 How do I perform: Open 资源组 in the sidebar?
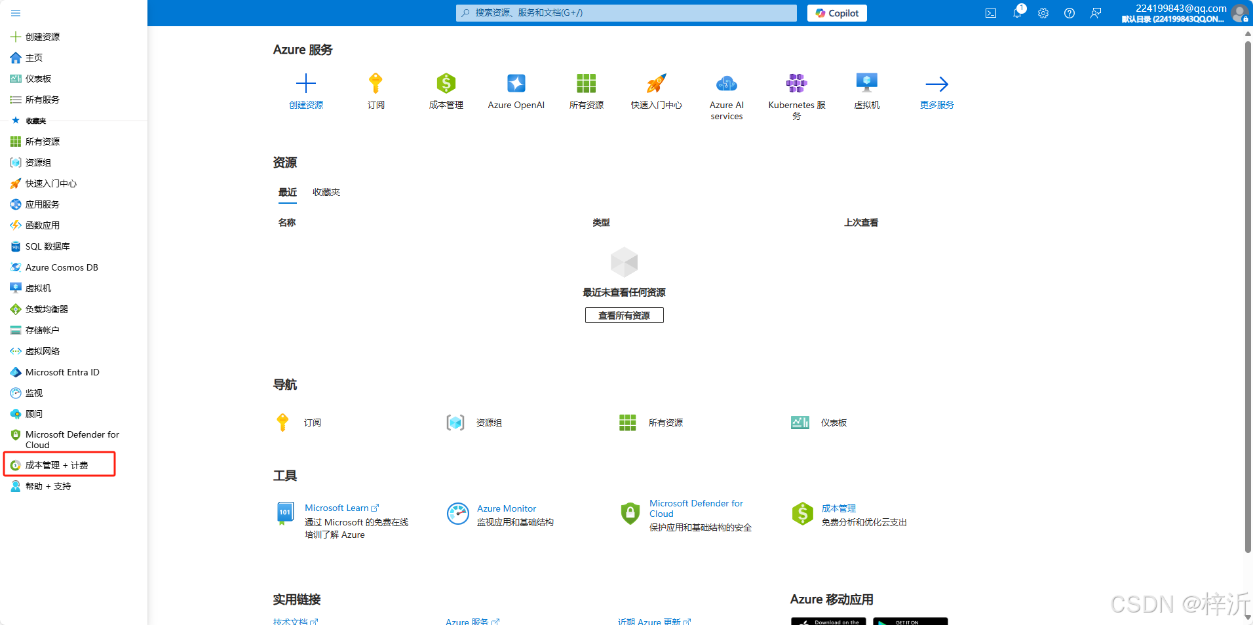point(38,162)
